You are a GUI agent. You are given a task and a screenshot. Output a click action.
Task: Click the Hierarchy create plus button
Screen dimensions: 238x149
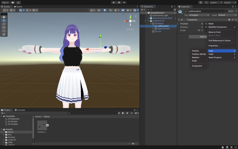[143, 10]
